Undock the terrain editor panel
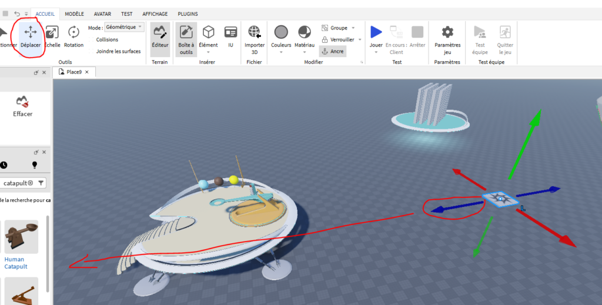 click(x=36, y=72)
